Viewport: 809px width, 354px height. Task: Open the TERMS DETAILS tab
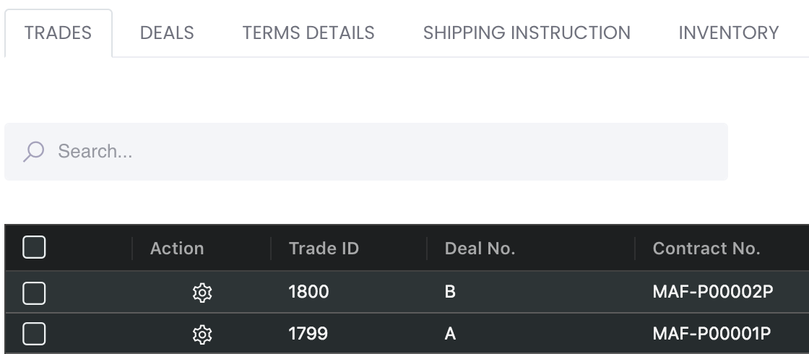point(308,33)
